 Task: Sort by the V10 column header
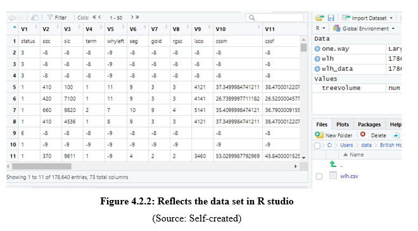pos(237,29)
